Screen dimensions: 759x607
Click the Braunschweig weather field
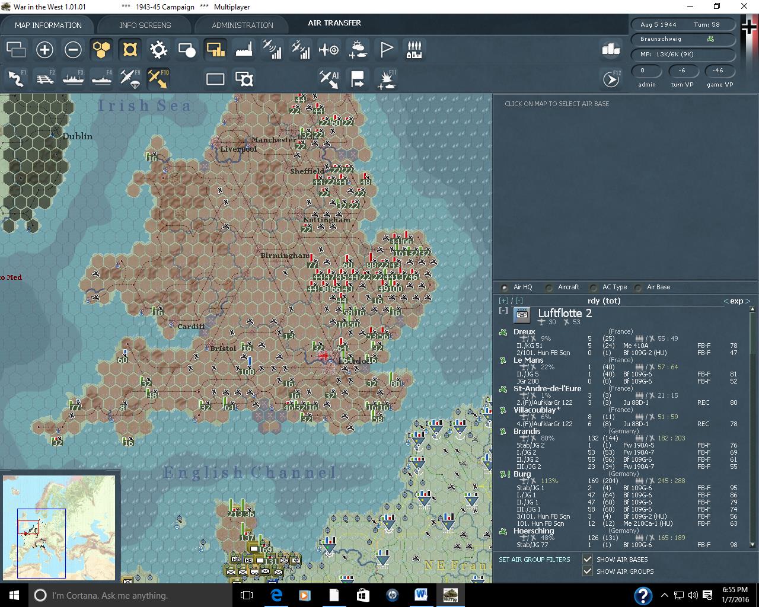pyautogui.click(x=684, y=39)
